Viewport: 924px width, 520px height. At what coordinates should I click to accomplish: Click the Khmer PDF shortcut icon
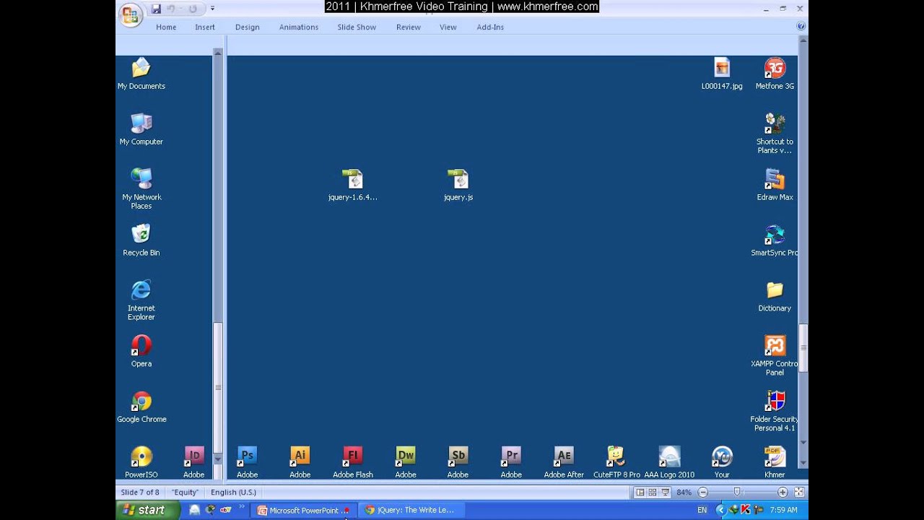[775, 456]
